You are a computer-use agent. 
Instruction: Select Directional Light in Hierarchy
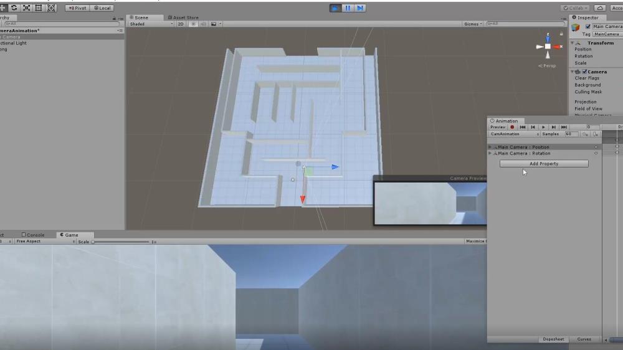[62, 43]
